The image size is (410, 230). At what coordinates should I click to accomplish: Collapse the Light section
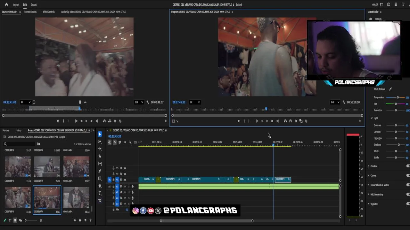(372, 118)
